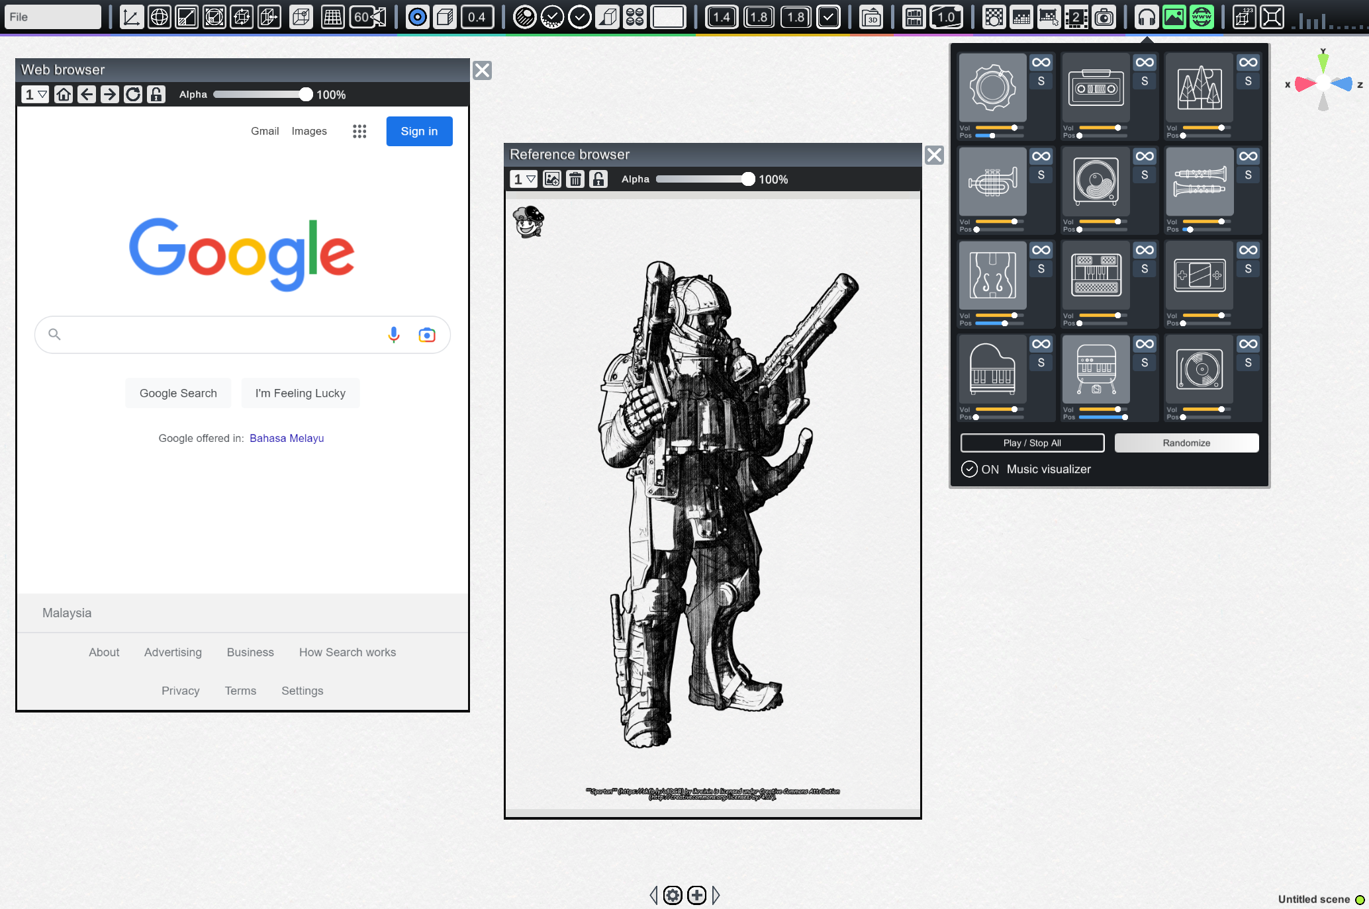Select the grand piano music track tile

click(x=992, y=369)
